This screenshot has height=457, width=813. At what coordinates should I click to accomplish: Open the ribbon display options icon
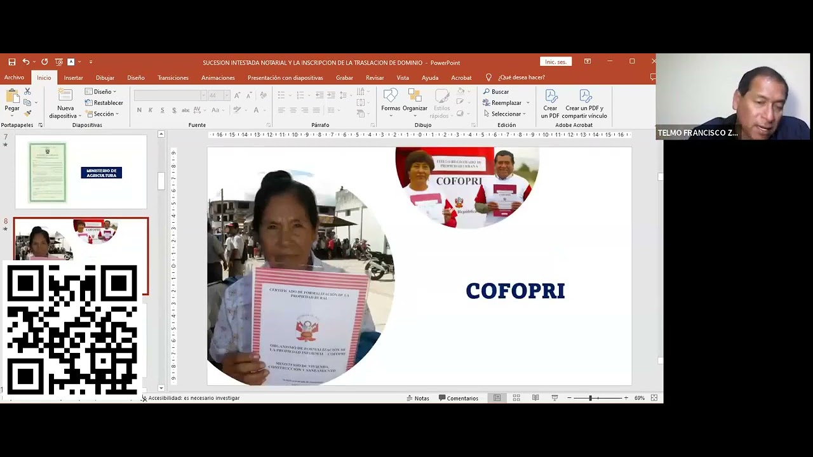coord(588,62)
